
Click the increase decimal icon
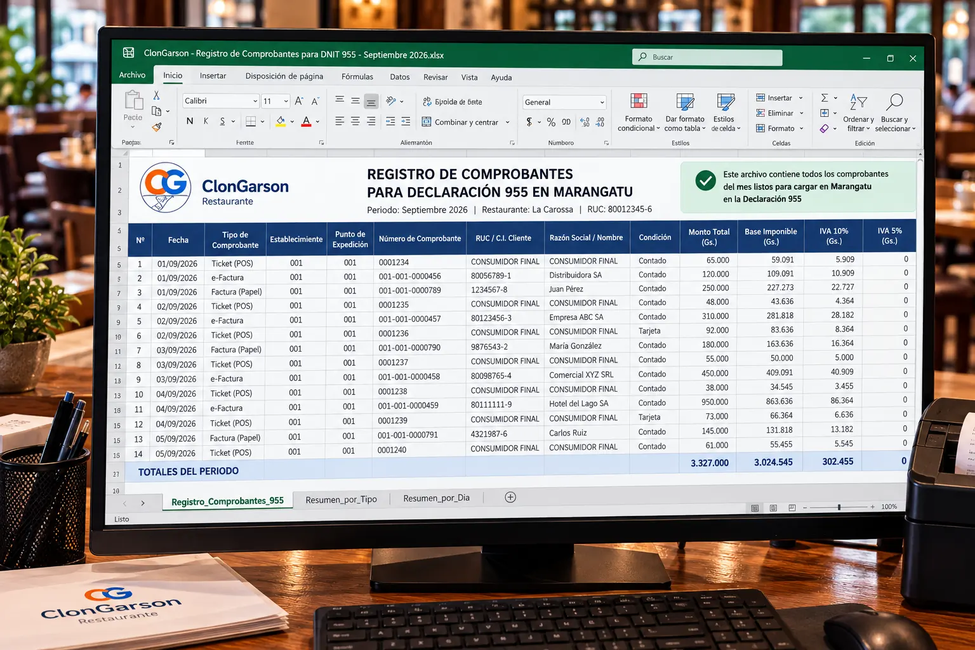coord(585,122)
